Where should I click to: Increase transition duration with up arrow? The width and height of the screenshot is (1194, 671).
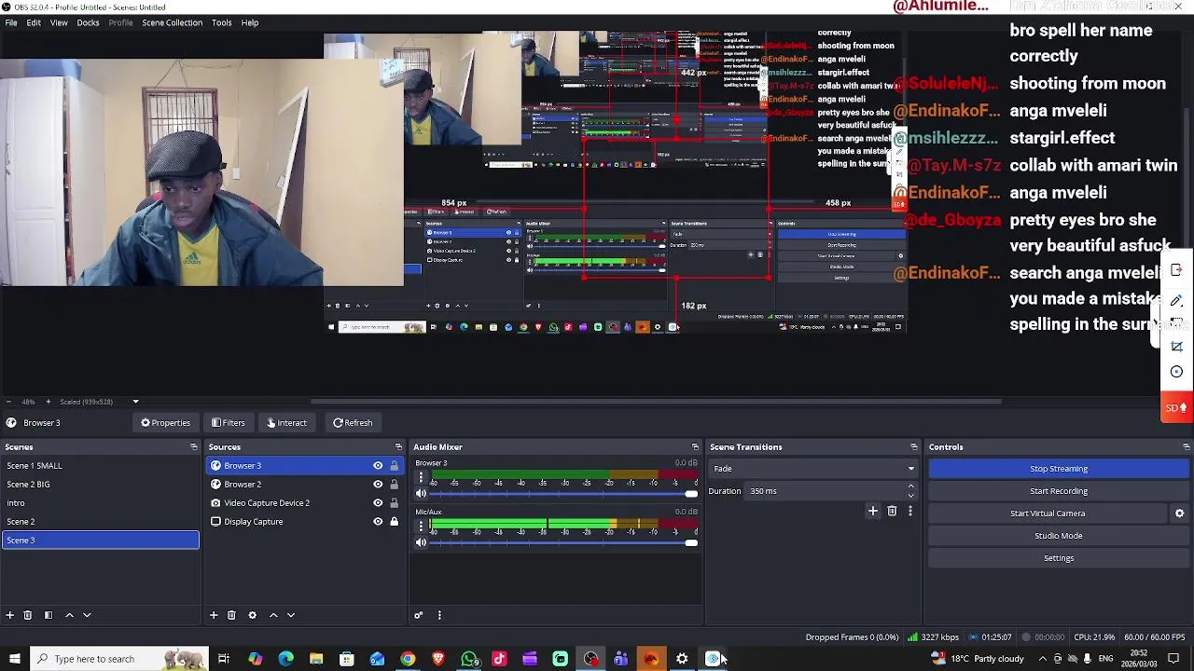910,486
